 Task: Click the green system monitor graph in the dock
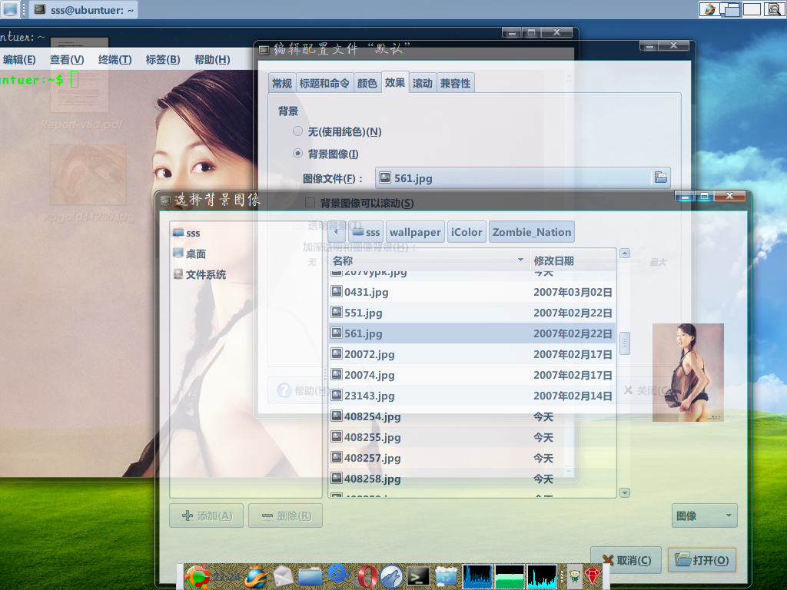coord(510,576)
